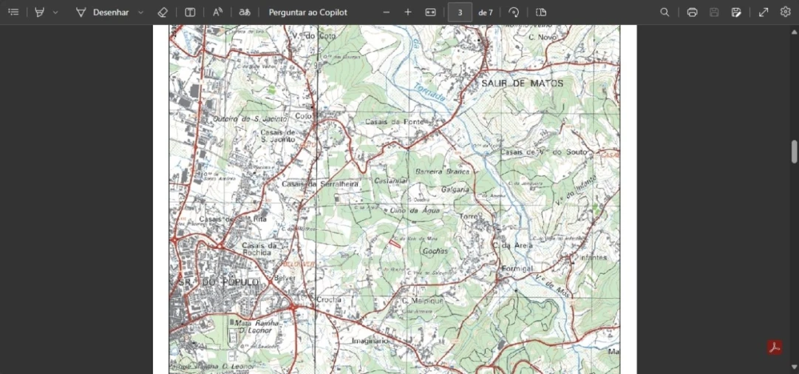
Task: Expand the highlighter options dropdown arrow
Action: click(x=55, y=13)
